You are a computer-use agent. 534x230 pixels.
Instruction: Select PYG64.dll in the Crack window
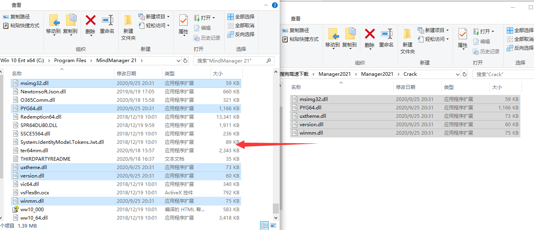[x=405, y=108]
